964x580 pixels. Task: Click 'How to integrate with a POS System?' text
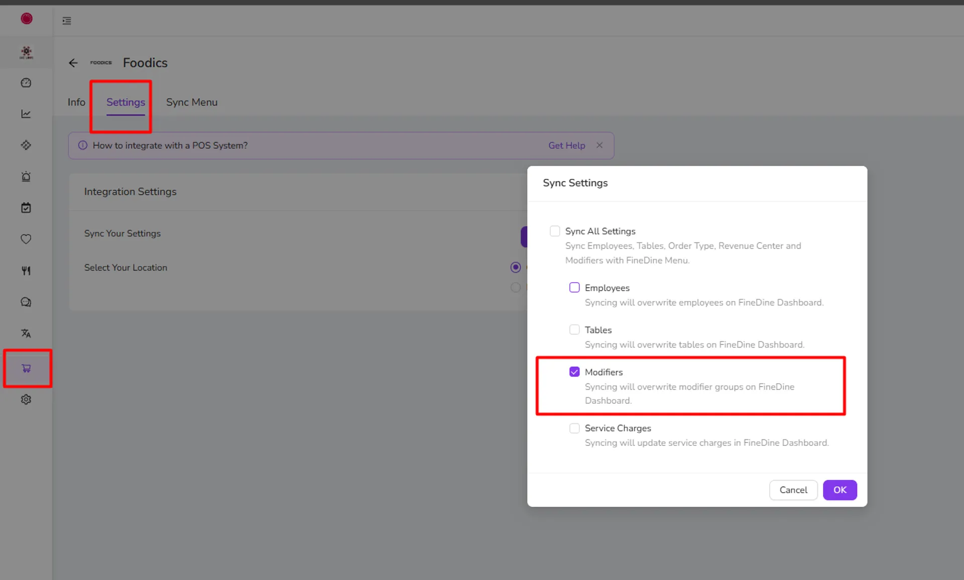pos(170,146)
